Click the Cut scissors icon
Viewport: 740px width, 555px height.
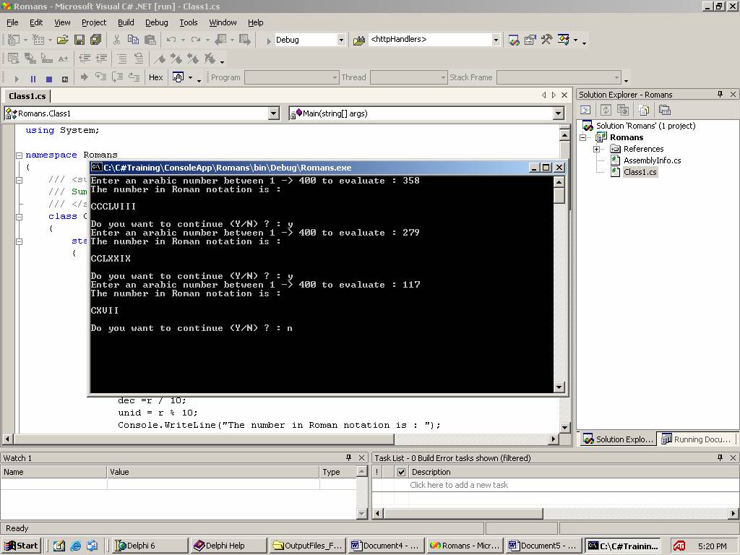coord(116,40)
